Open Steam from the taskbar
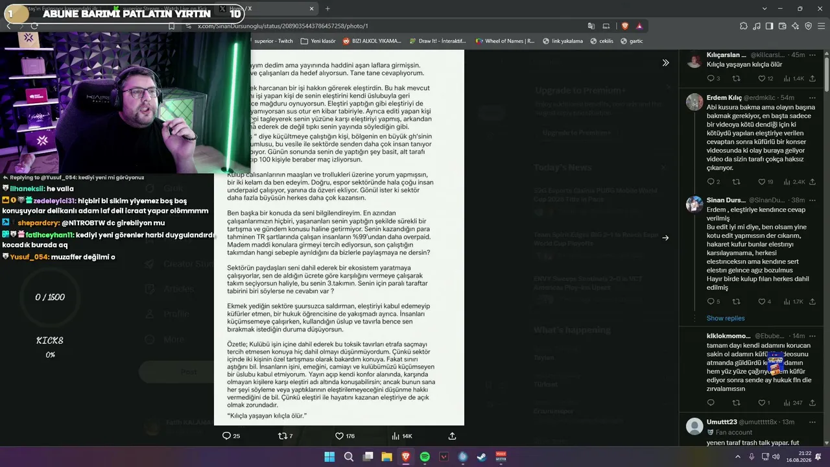Viewport: 830px width, 467px height. click(482, 457)
